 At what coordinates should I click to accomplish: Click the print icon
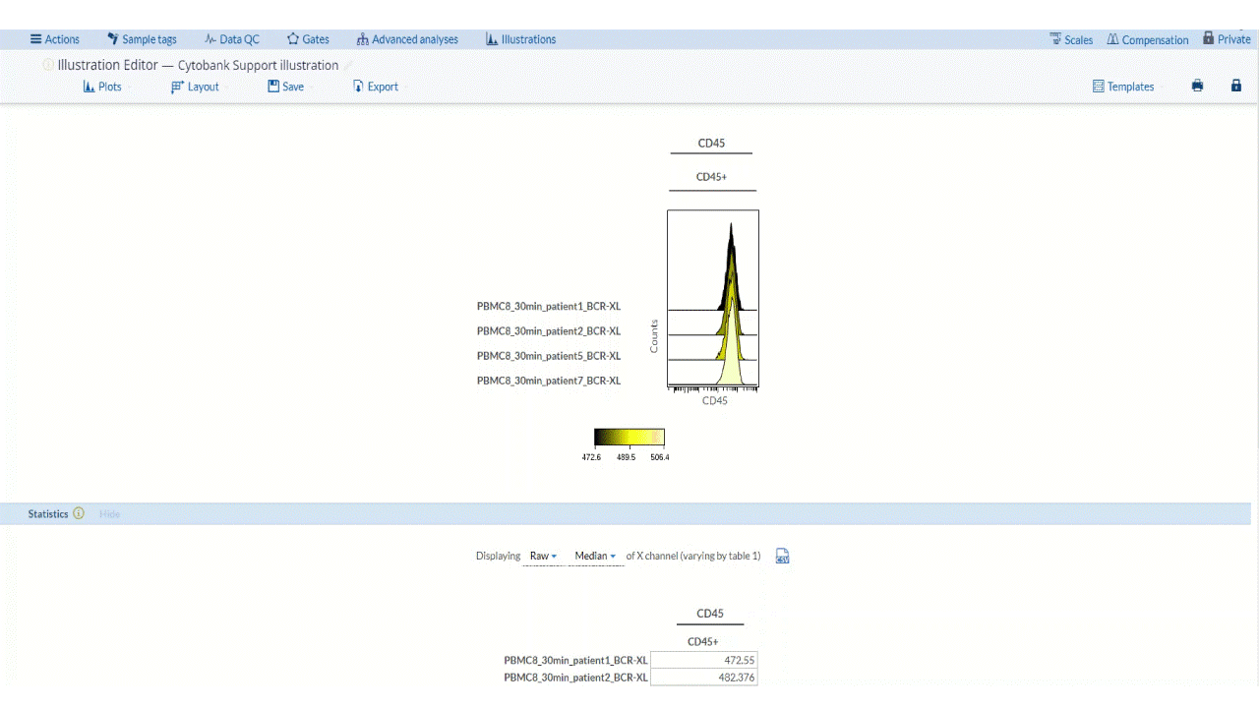click(x=1197, y=87)
